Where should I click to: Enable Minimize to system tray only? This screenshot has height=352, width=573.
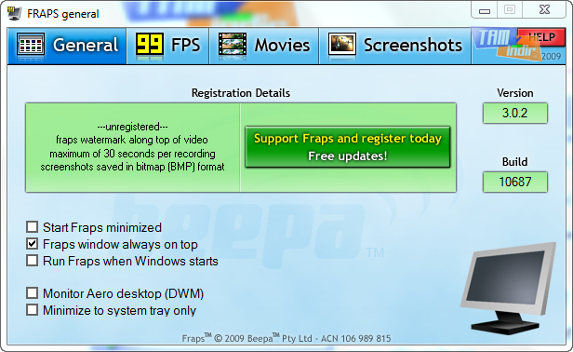tap(33, 310)
